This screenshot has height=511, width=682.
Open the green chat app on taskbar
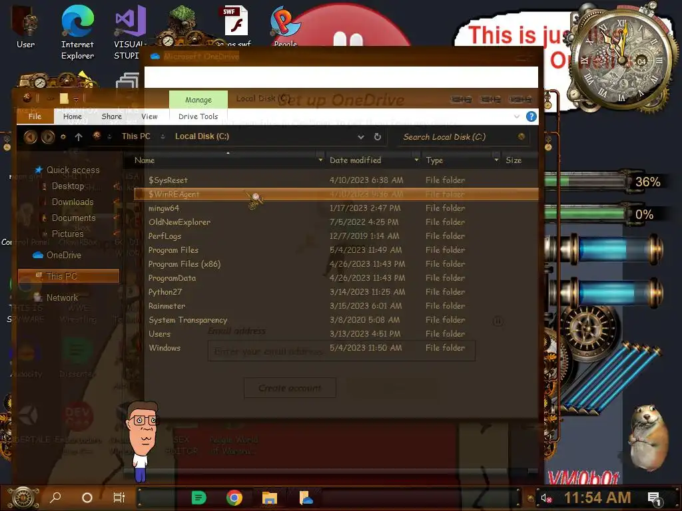point(198,498)
